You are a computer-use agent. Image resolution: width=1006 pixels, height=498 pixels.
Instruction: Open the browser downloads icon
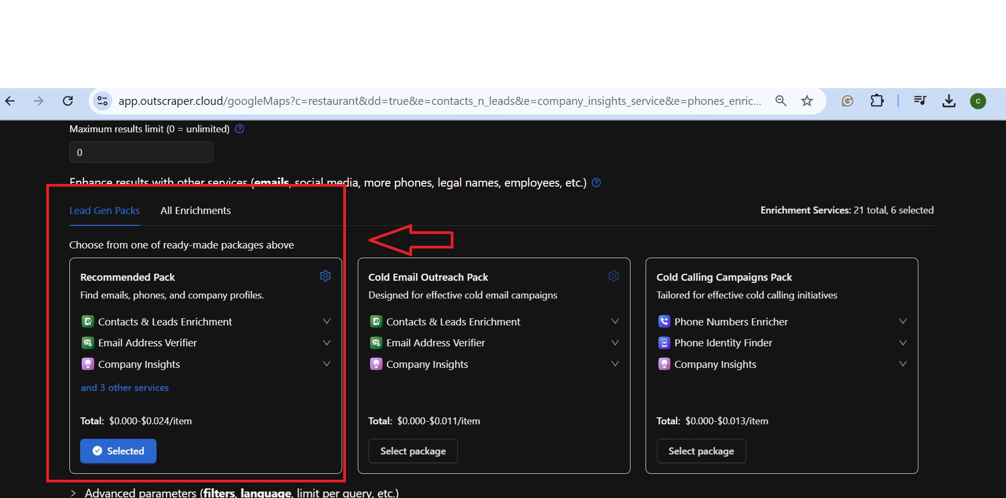949,101
